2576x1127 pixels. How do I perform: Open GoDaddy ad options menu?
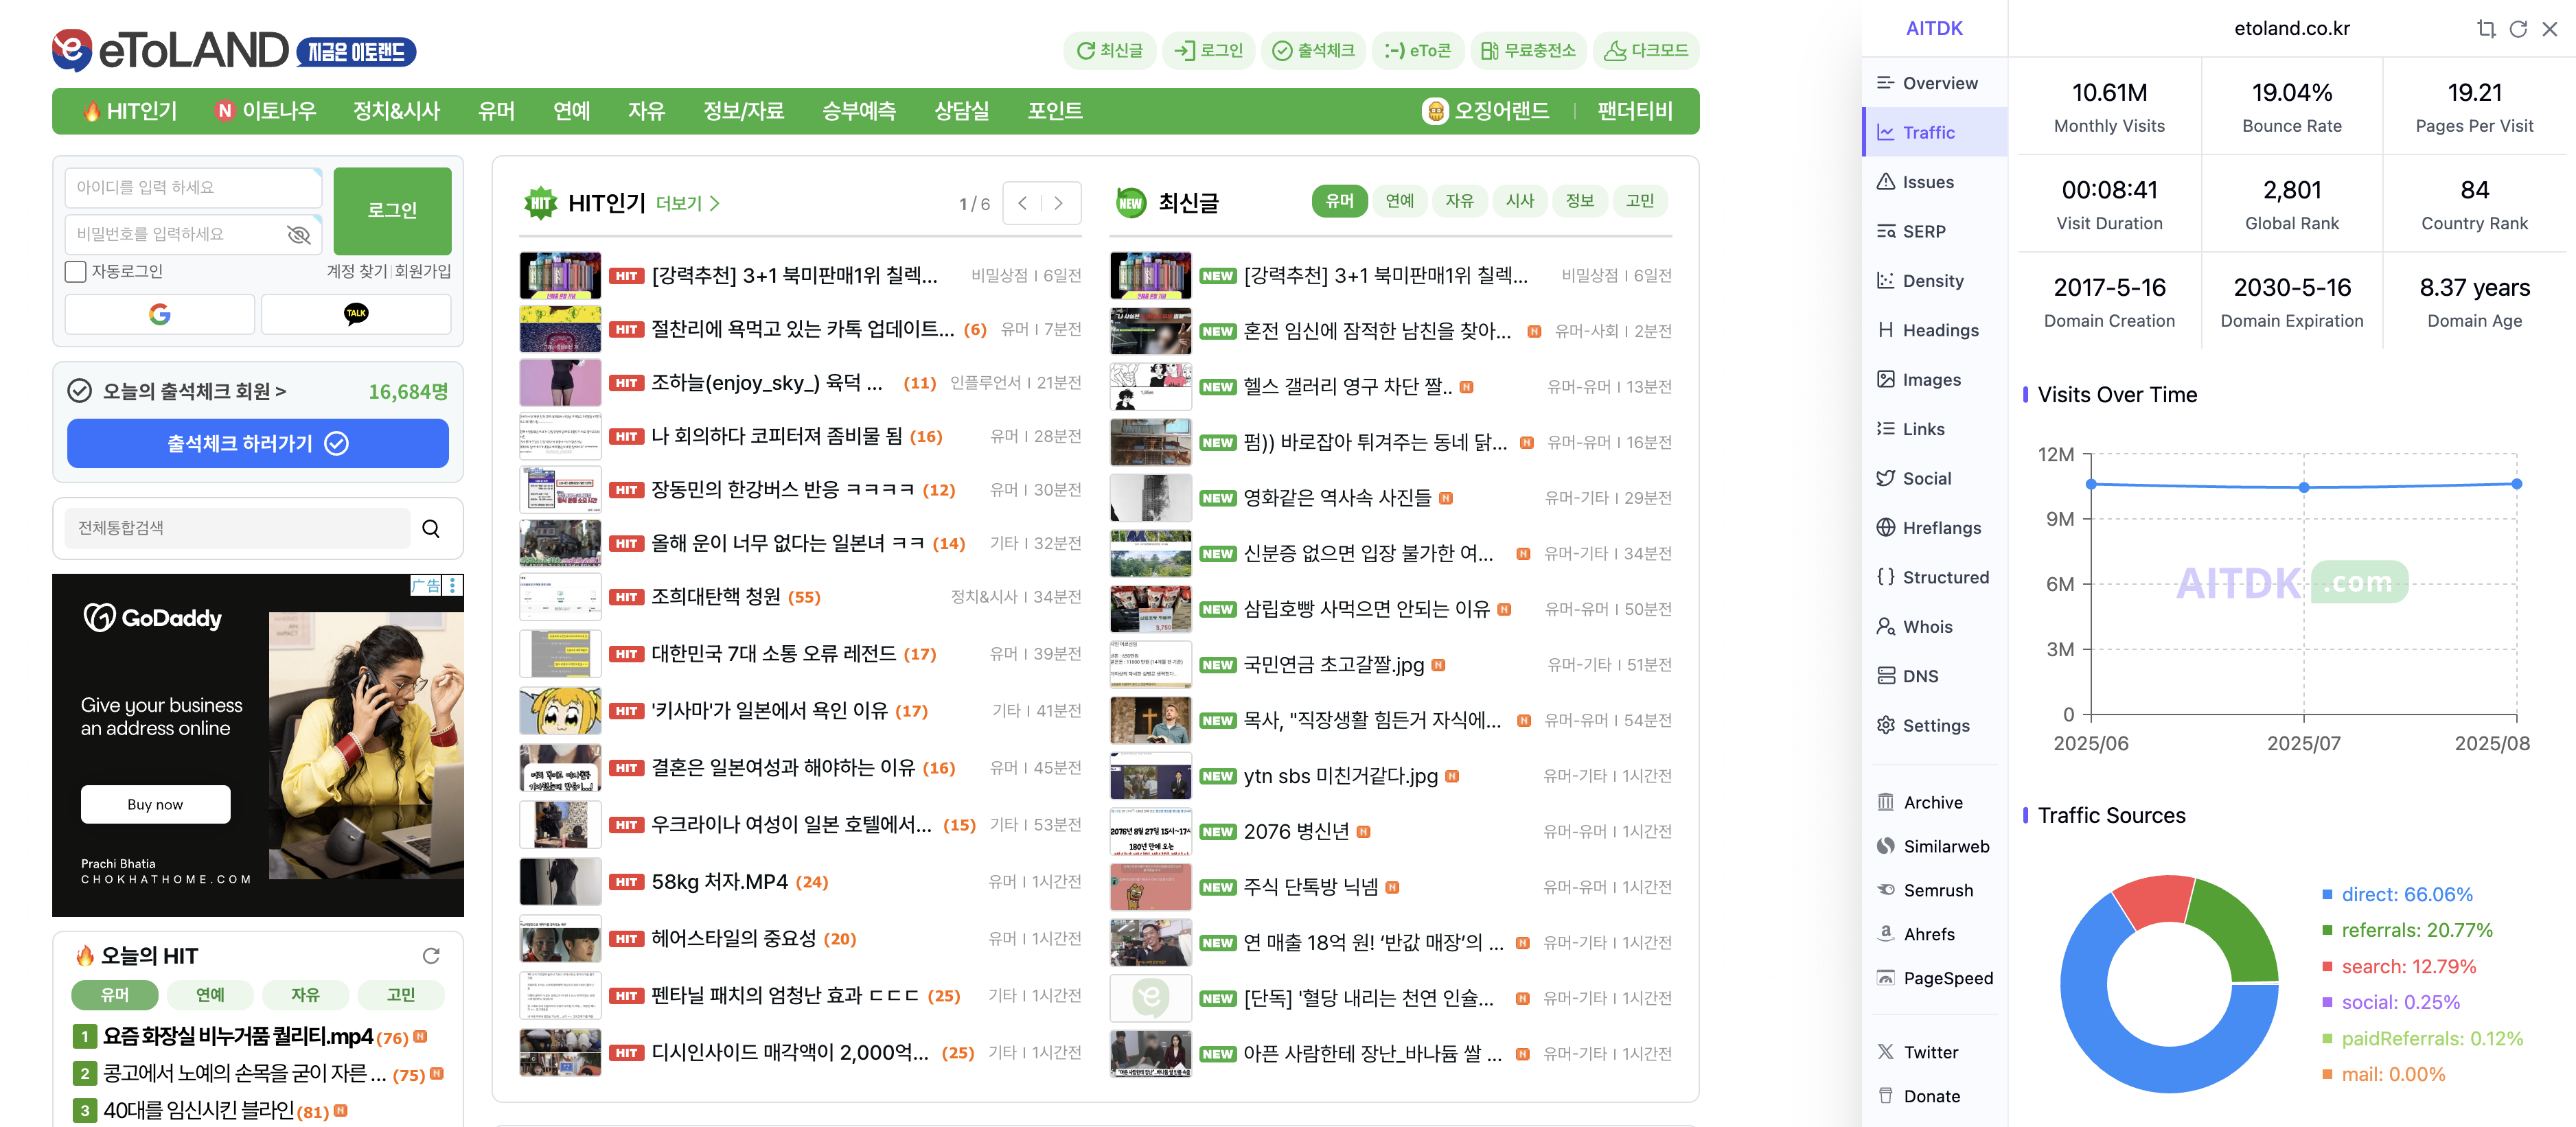click(x=453, y=585)
